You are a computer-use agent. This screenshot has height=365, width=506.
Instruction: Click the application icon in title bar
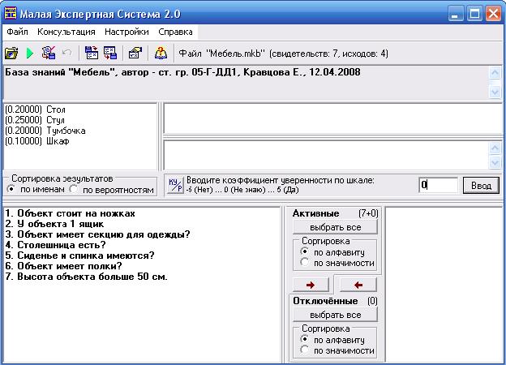11,14
